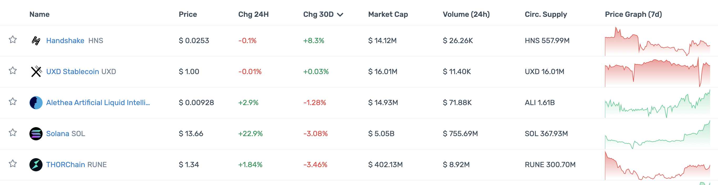
Task: Click the Solana coin logo icon
Action: (x=36, y=133)
